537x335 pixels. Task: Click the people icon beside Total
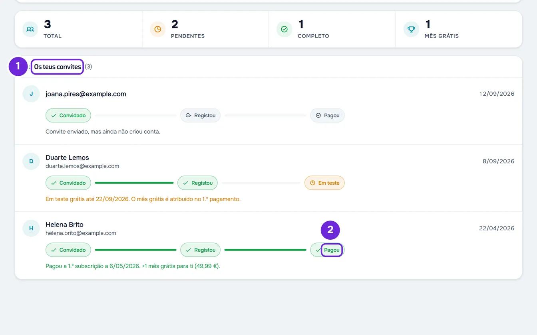click(x=30, y=29)
